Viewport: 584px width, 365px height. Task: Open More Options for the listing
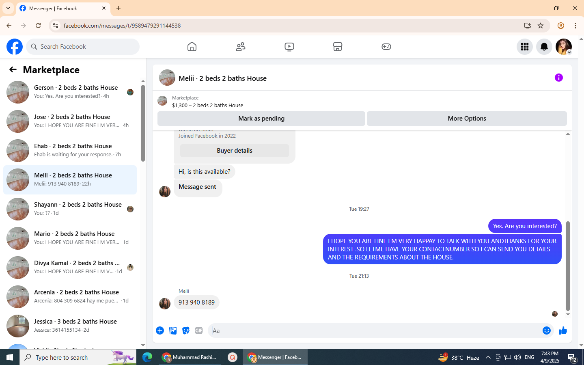coord(467,119)
